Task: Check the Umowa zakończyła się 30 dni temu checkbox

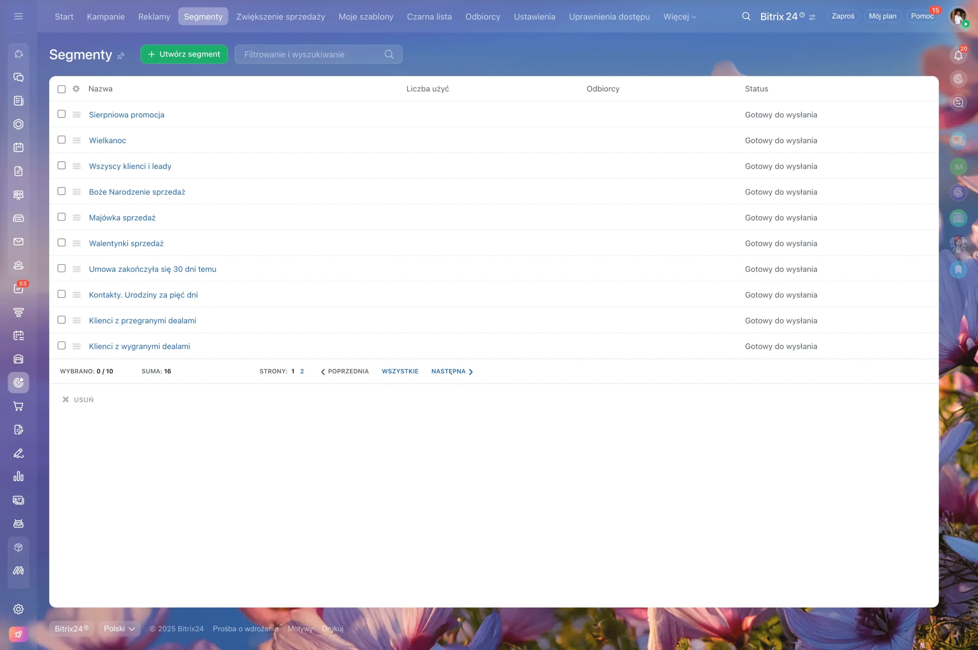Action: 62,268
